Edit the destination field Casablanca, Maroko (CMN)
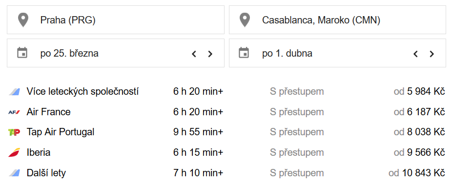Viewport: 452px width, 187px height. tap(337, 20)
